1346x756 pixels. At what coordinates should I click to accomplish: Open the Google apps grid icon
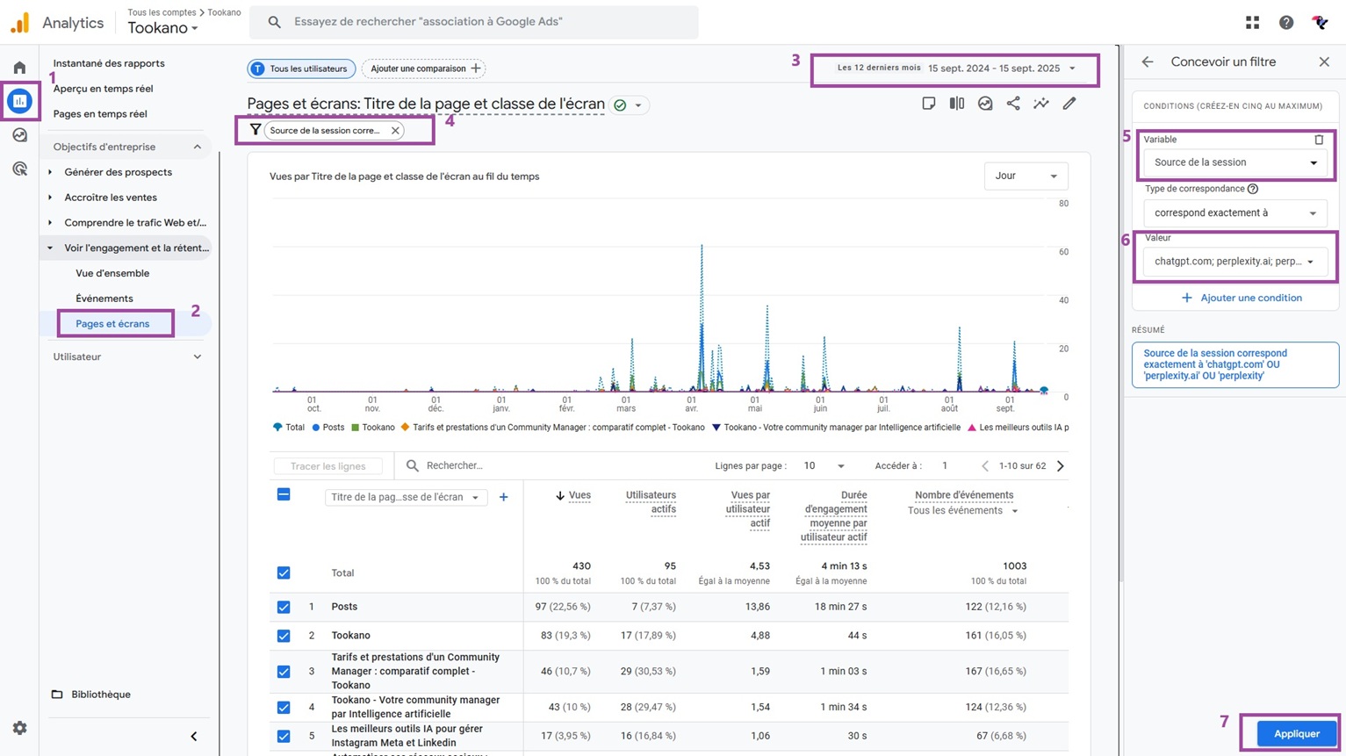point(1252,23)
